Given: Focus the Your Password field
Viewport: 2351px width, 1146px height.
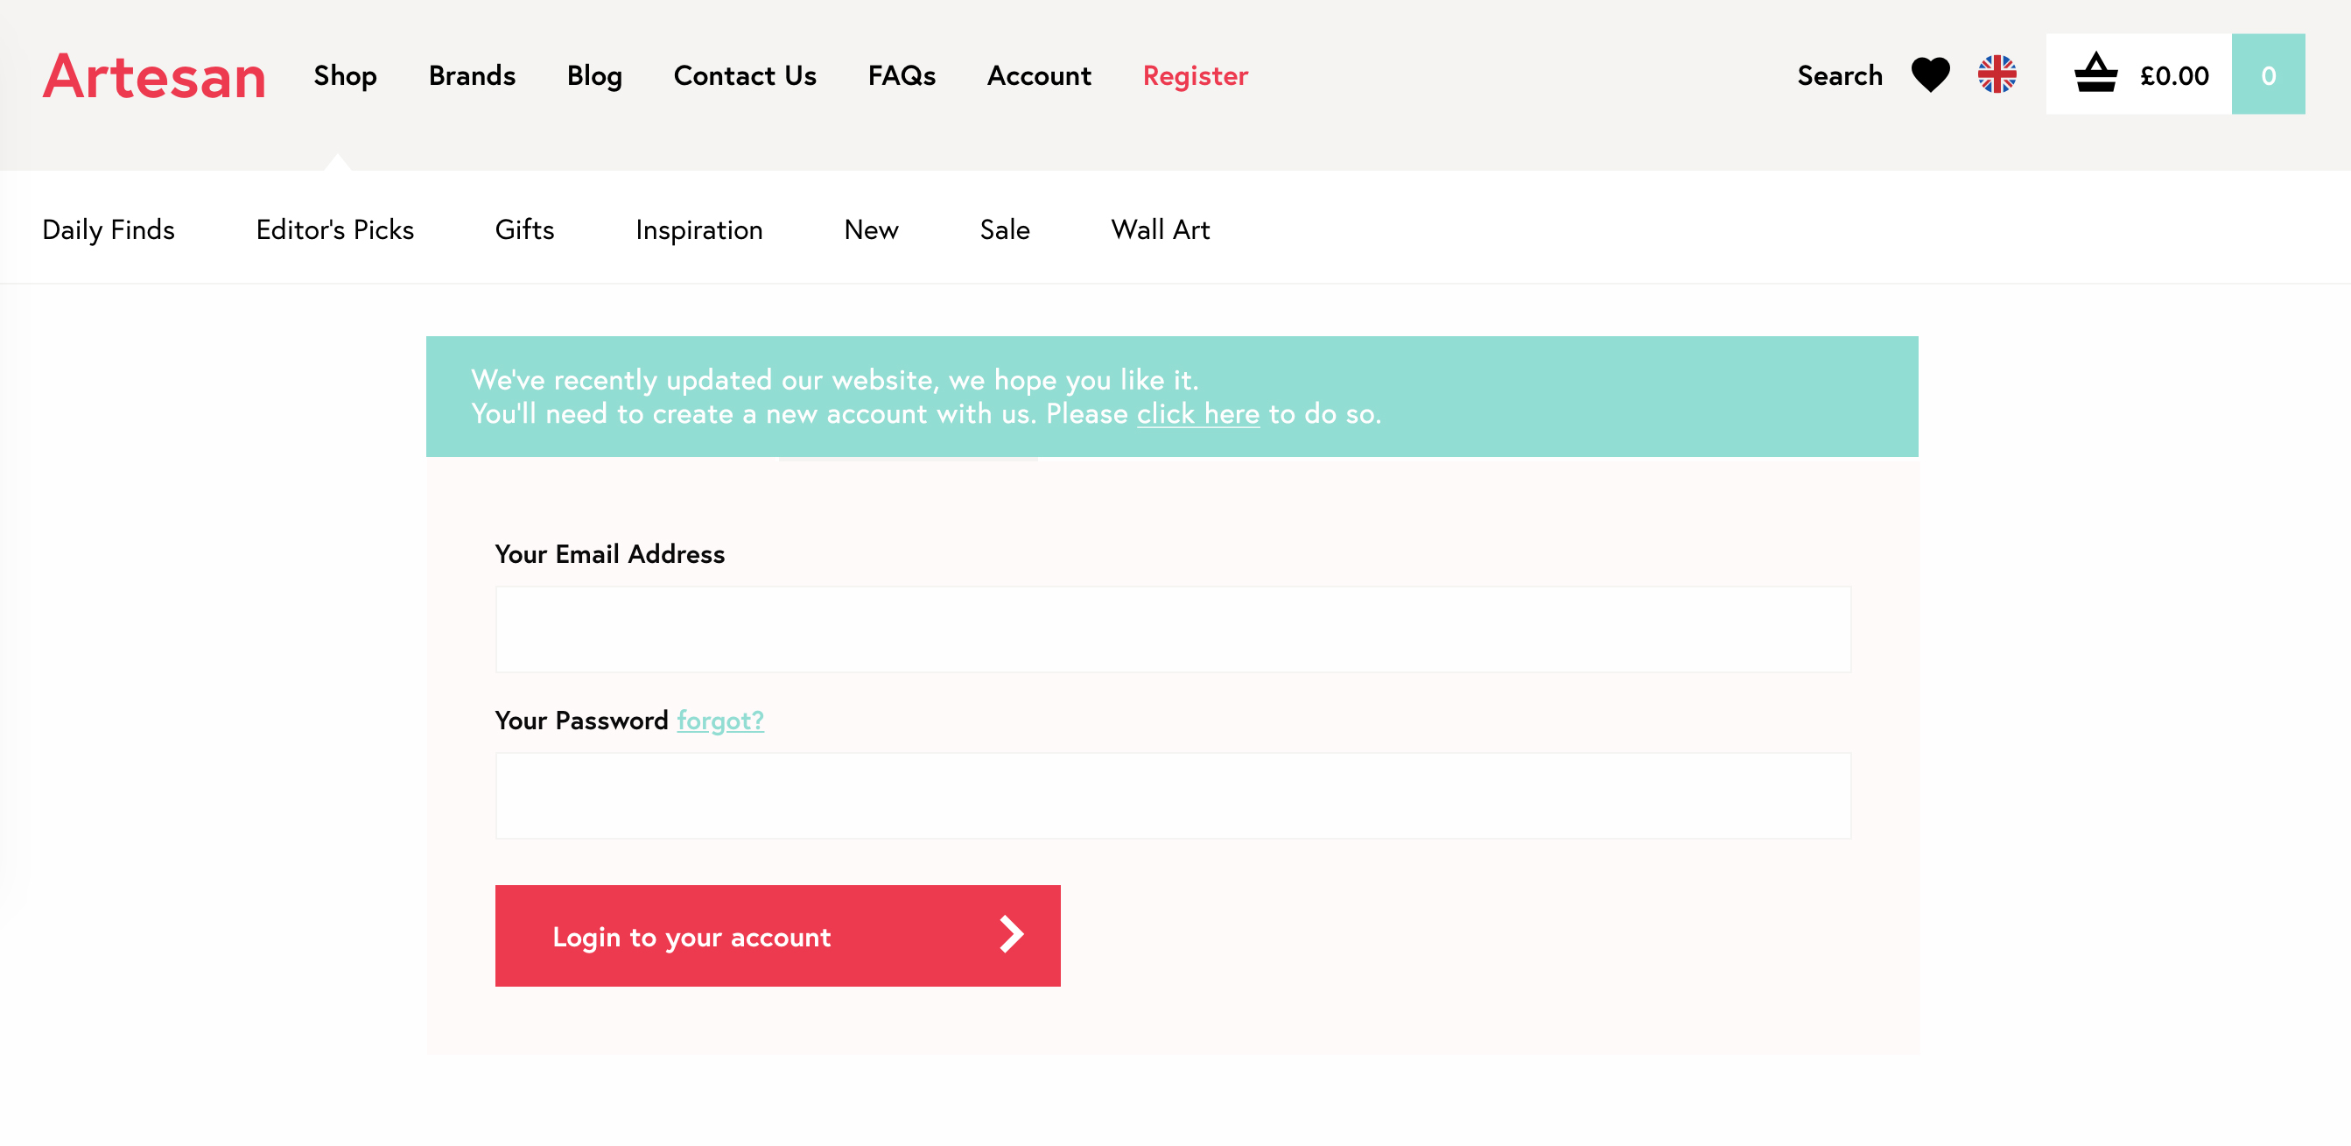Looking at the screenshot, I should (x=1173, y=795).
